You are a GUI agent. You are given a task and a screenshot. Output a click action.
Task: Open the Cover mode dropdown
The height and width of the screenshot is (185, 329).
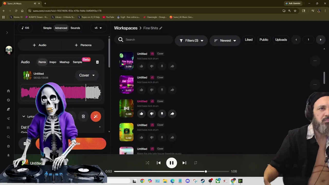(x=87, y=75)
